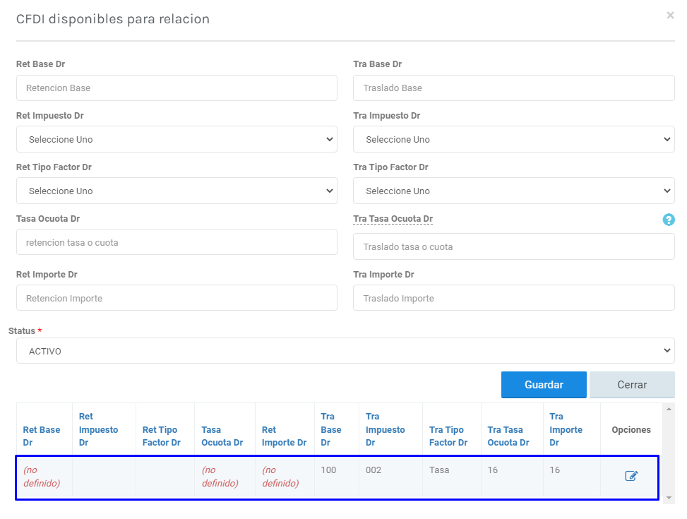Focus the Retencion Base input field

(x=177, y=88)
